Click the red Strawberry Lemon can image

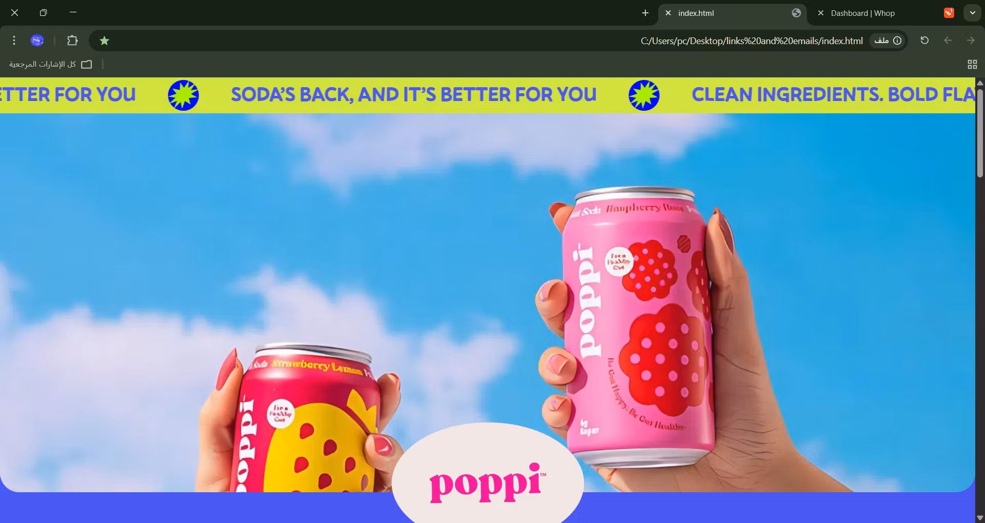pos(308,418)
